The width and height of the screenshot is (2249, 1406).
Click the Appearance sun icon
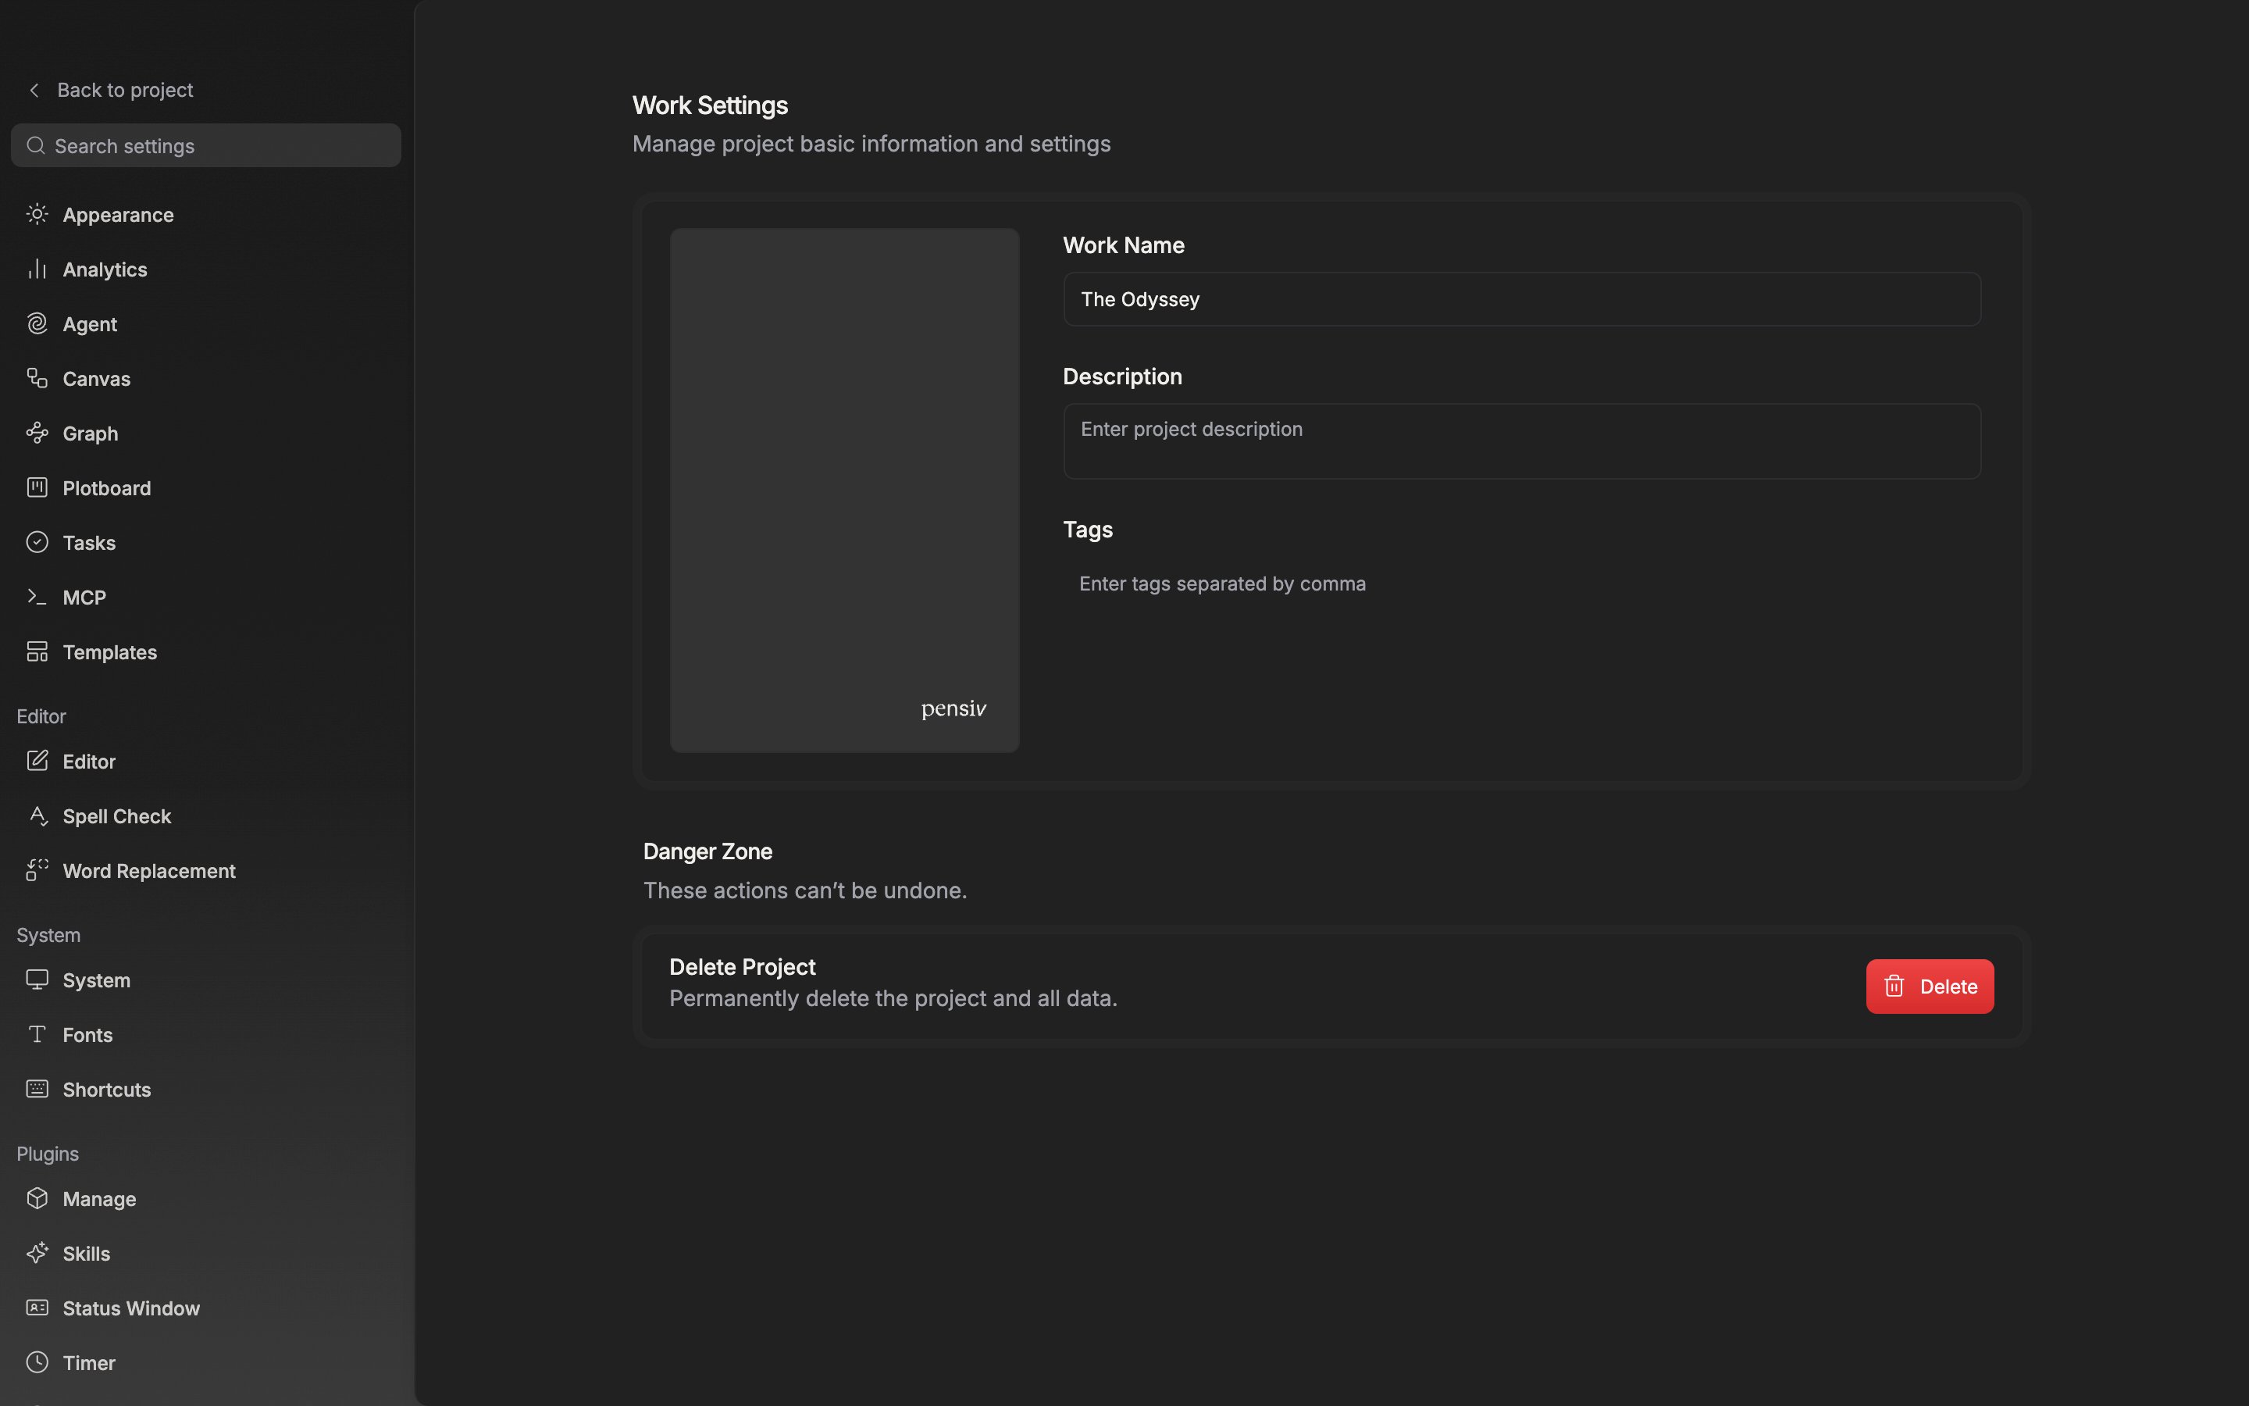(x=37, y=214)
